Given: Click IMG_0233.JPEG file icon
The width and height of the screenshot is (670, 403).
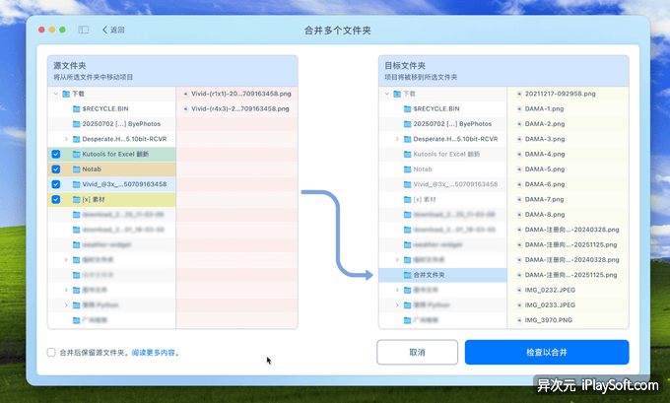Looking at the screenshot, I should 519,305.
